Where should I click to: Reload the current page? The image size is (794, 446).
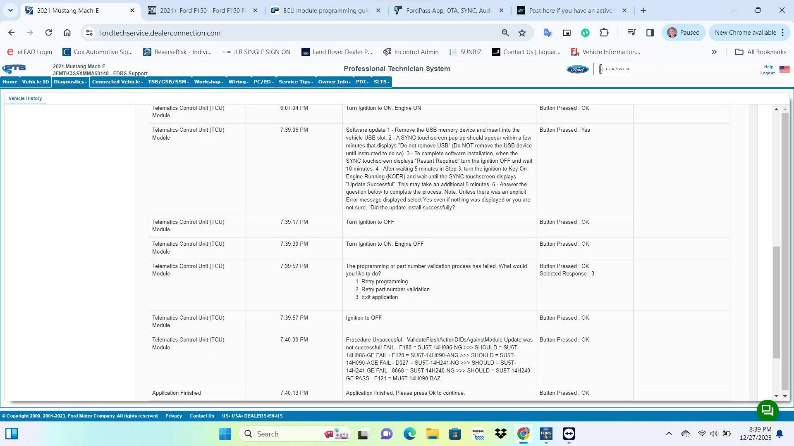click(48, 33)
